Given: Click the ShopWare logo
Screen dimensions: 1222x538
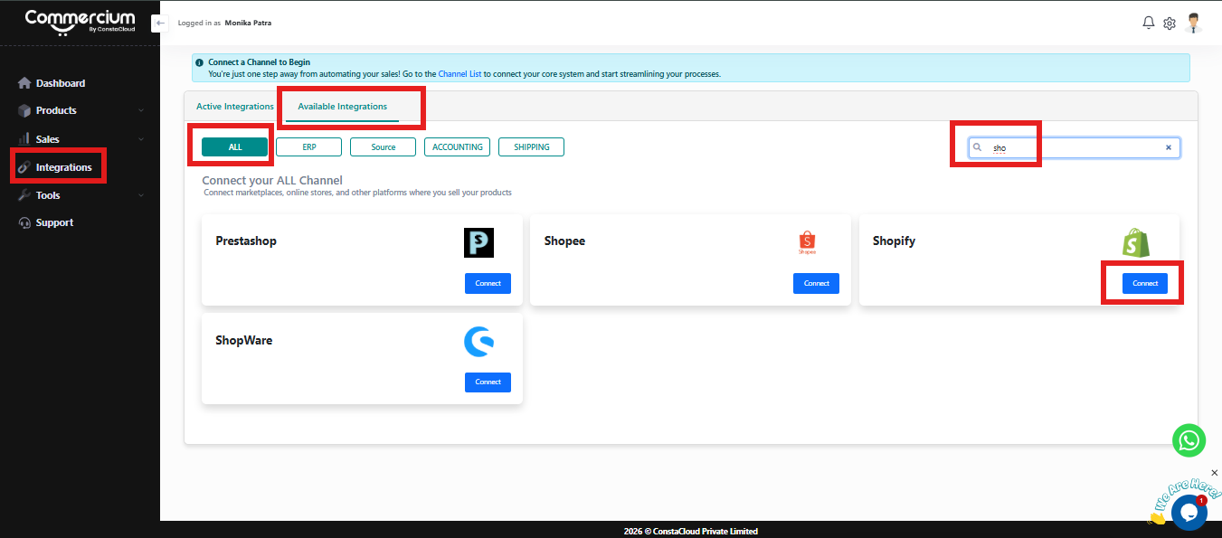Looking at the screenshot, I should (x=478, y=342).
